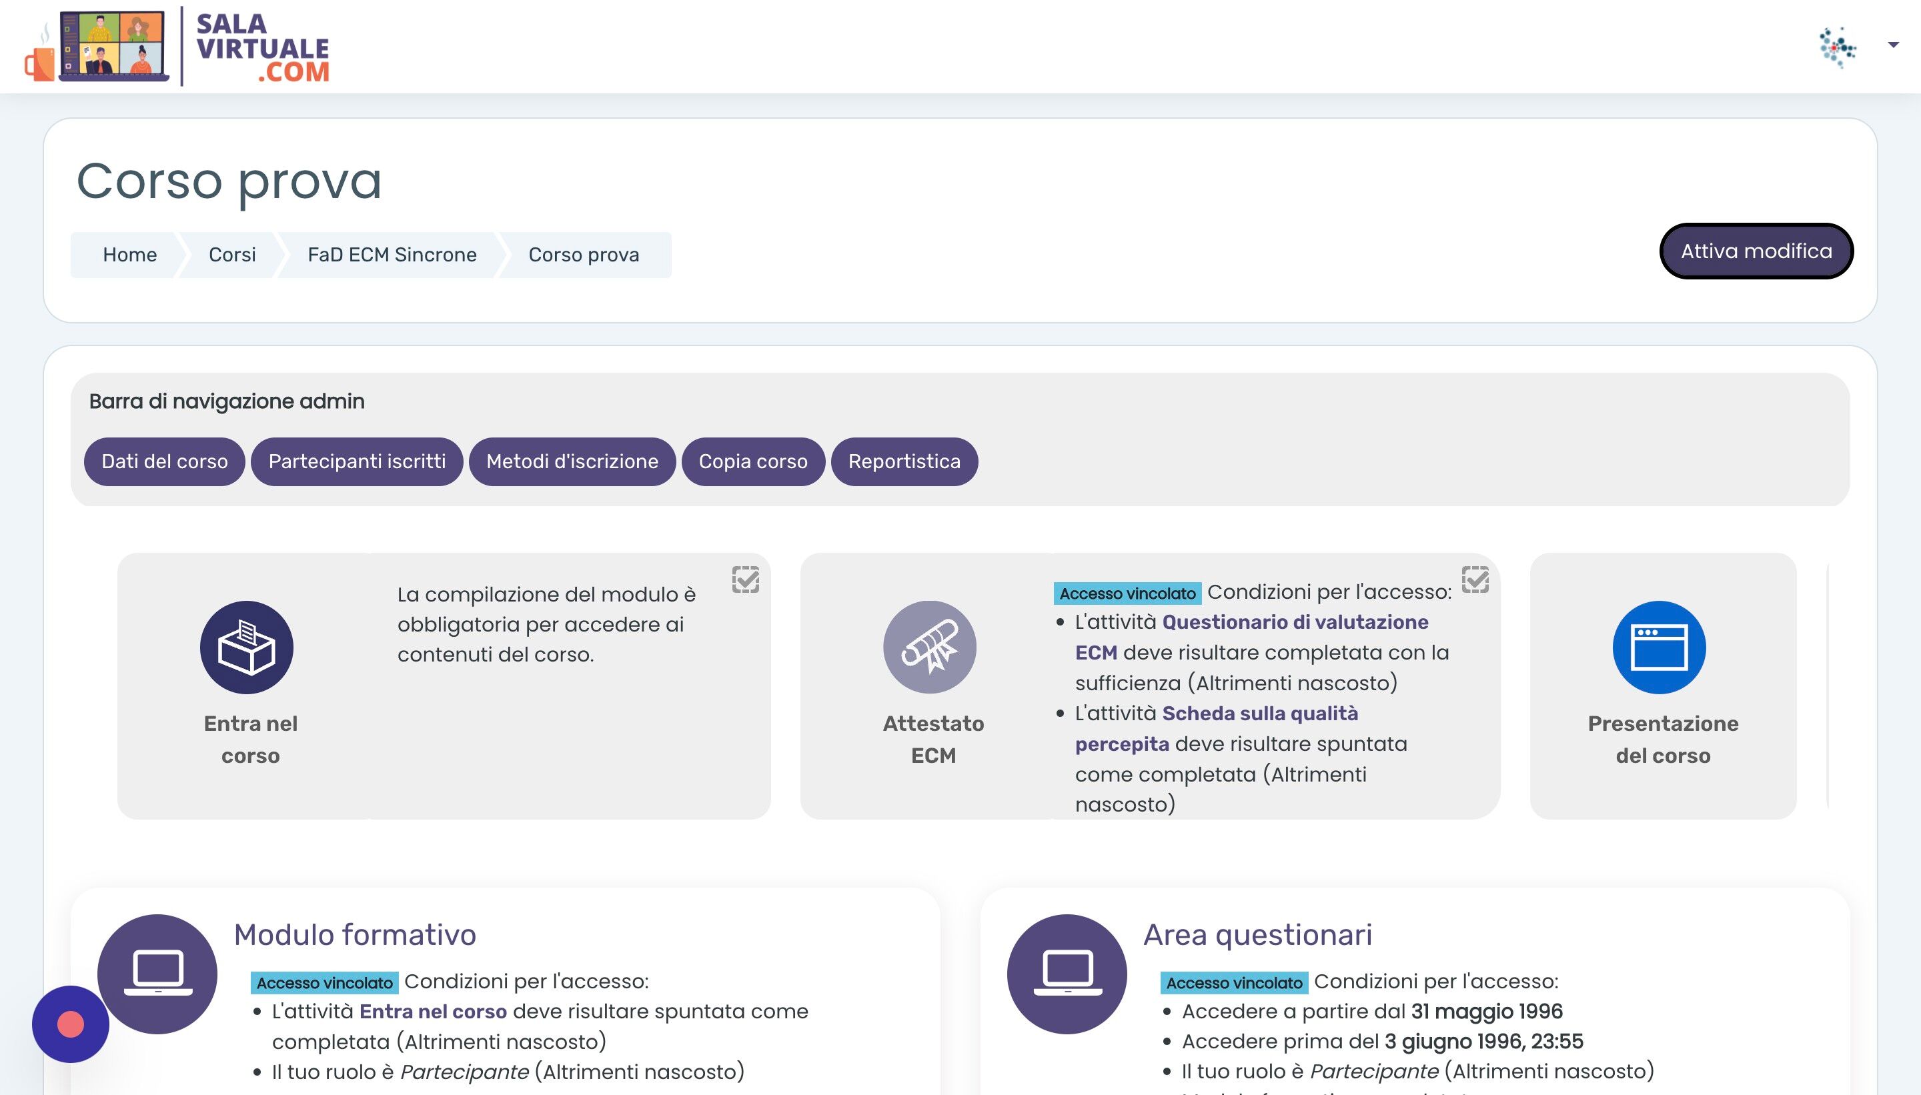The image size is (1921, 1095).
Task: Click the Attiva modifica button
Action: 1756,251
